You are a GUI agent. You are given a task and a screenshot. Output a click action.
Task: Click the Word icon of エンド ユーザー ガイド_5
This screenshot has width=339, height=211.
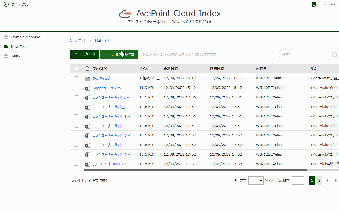(x=87, y=136)
